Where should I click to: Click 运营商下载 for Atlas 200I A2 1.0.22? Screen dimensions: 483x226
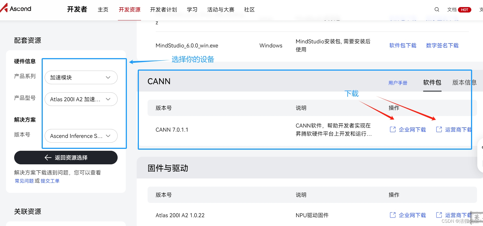458,215
